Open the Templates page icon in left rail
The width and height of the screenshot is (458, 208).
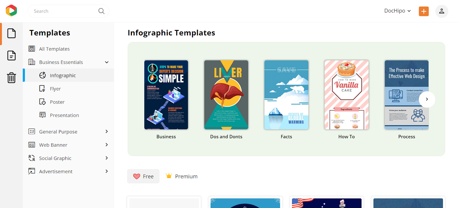pos(11,33)
